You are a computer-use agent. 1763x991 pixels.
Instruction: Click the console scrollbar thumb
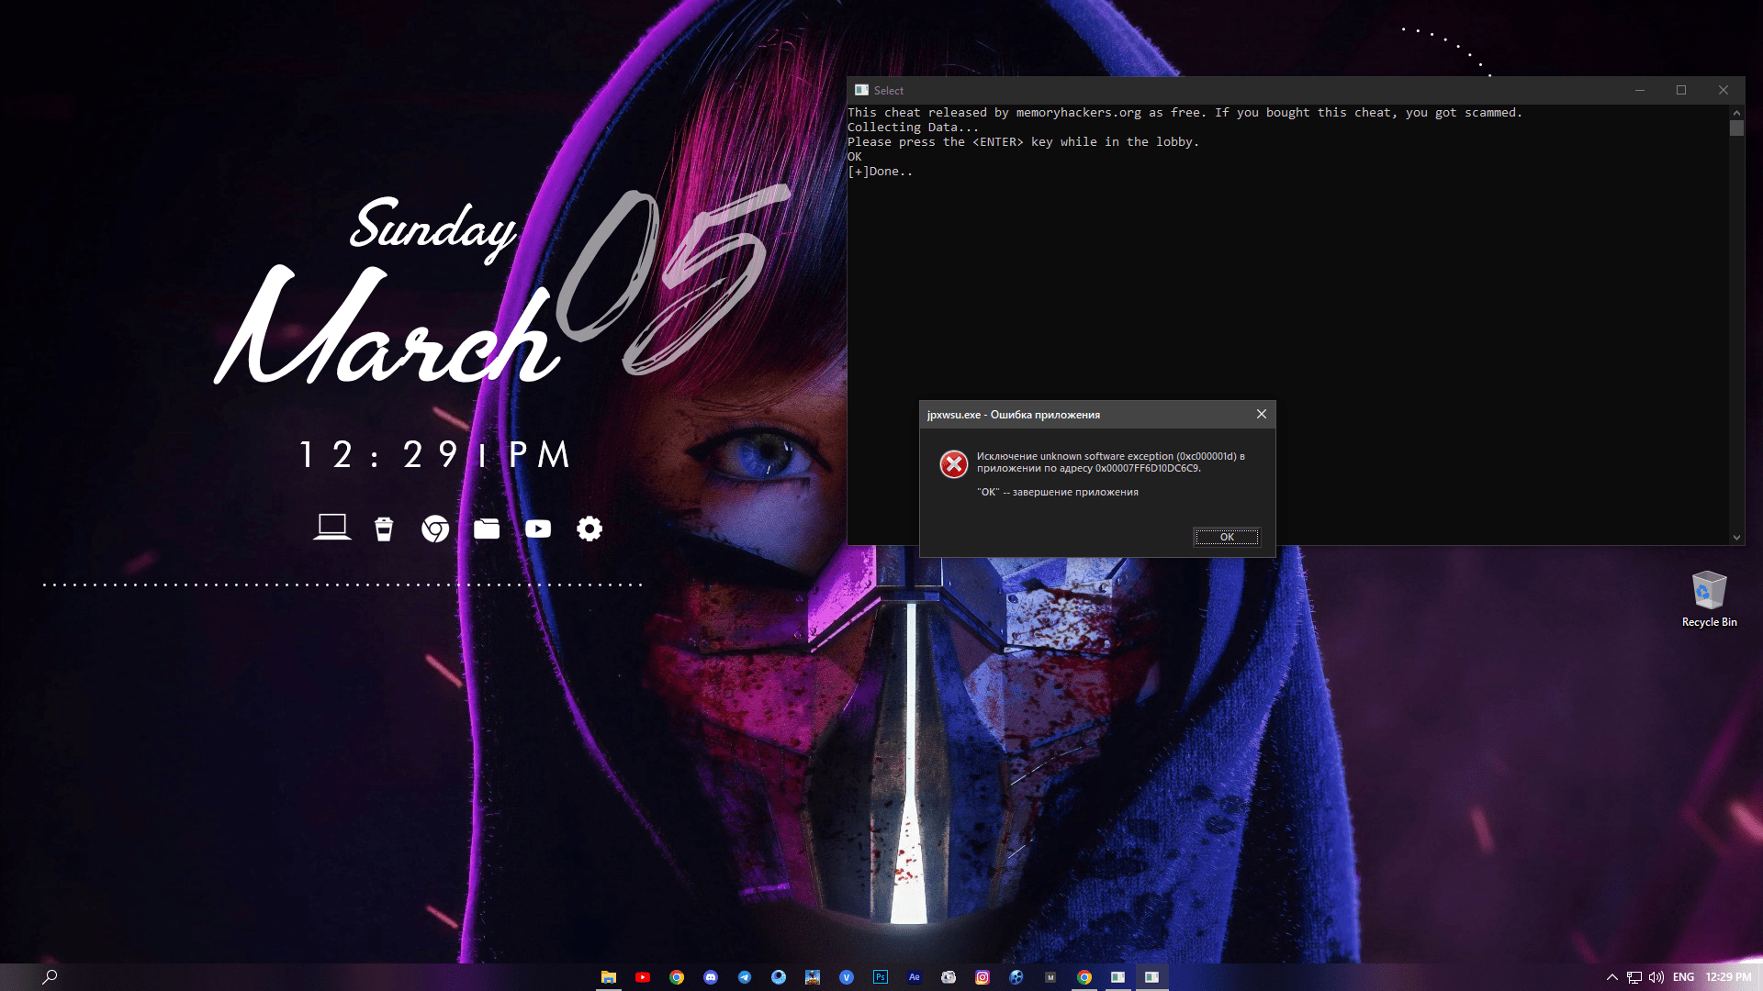tap(1736, 128)
